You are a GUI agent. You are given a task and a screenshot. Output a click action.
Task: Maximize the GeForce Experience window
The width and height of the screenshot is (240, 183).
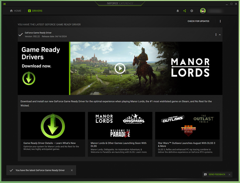[x=231, y=4]
